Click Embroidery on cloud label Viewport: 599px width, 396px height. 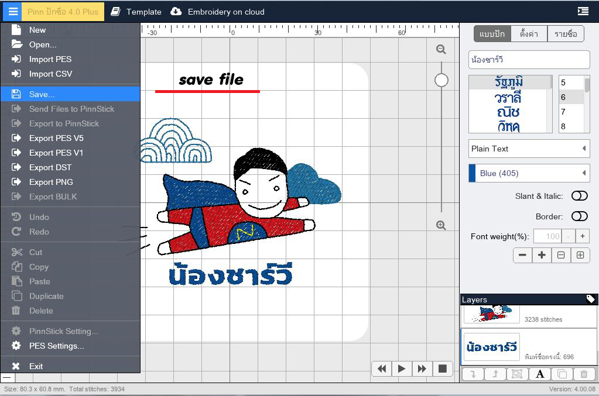click(x=226, y=12)
